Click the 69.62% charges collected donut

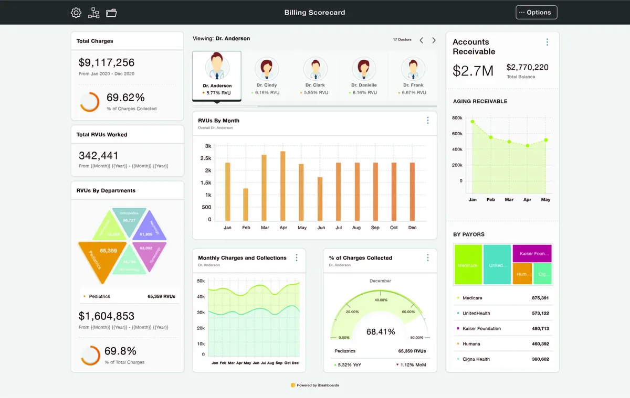[x=90, y=102]
